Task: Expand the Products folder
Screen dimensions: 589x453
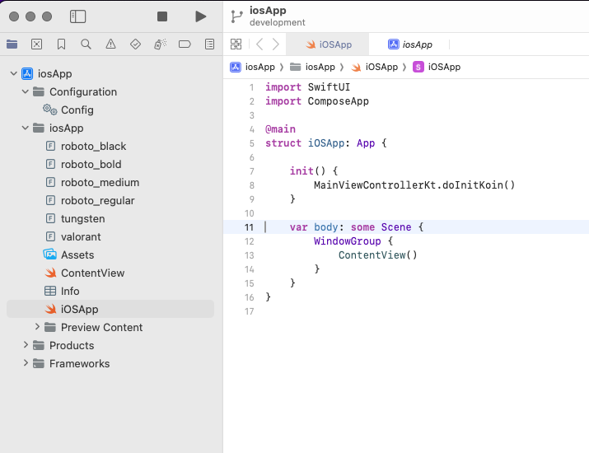Action: [x=26, y=345]
